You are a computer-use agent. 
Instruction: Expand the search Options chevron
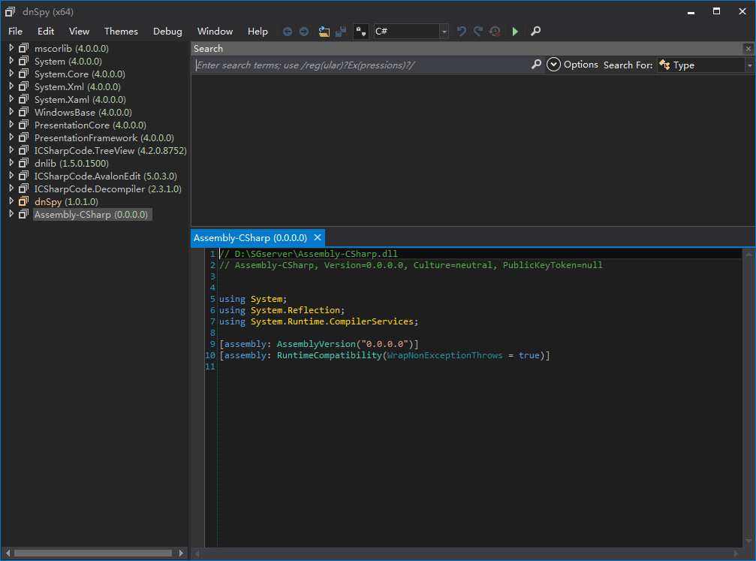(x=554, y=65)
